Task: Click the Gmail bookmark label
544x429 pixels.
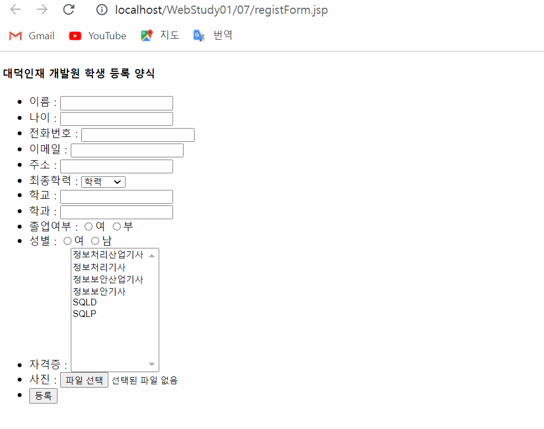Action: click(x=41, y=36)
